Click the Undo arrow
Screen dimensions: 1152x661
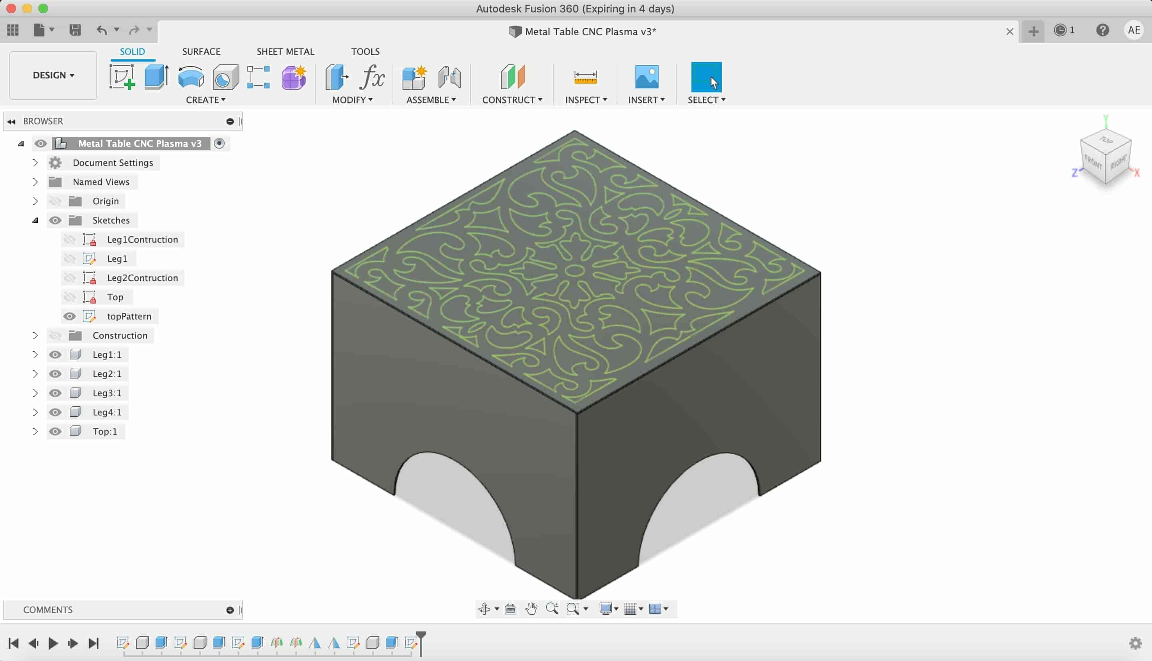pos(102,30)
